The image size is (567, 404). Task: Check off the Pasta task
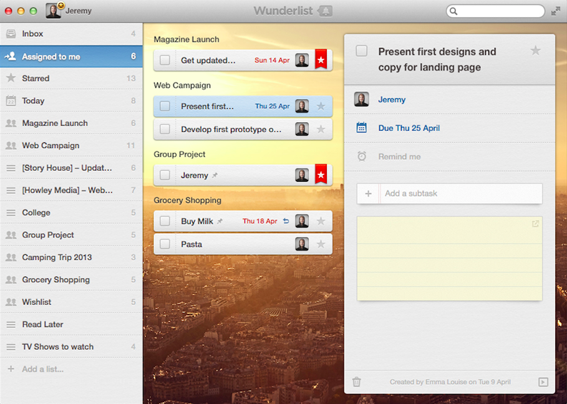[x=165, y=244]
